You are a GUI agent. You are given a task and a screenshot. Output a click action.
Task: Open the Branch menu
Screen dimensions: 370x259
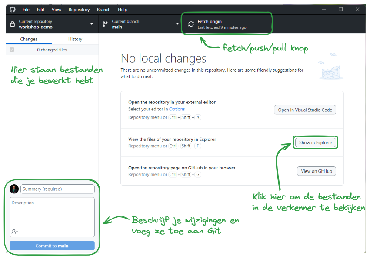[x=103, y=10]
